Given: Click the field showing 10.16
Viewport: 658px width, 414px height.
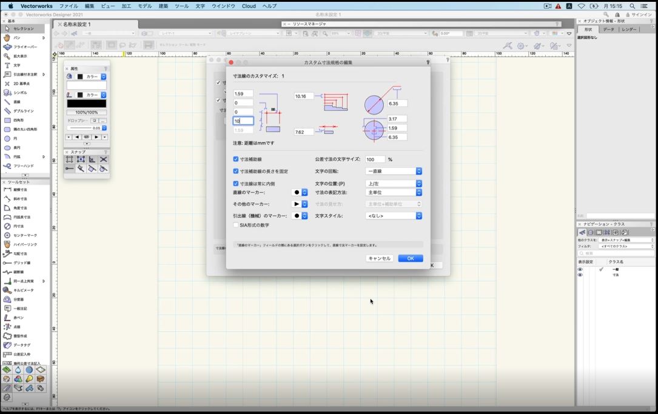Looking at the screenshot, I should [304, 96].
